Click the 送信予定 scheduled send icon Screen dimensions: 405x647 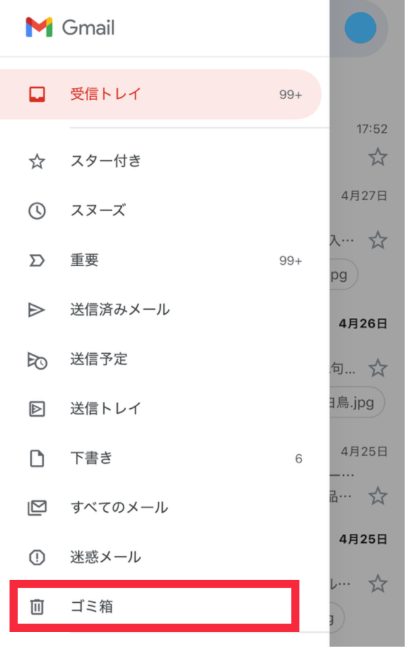click(37, 360)
